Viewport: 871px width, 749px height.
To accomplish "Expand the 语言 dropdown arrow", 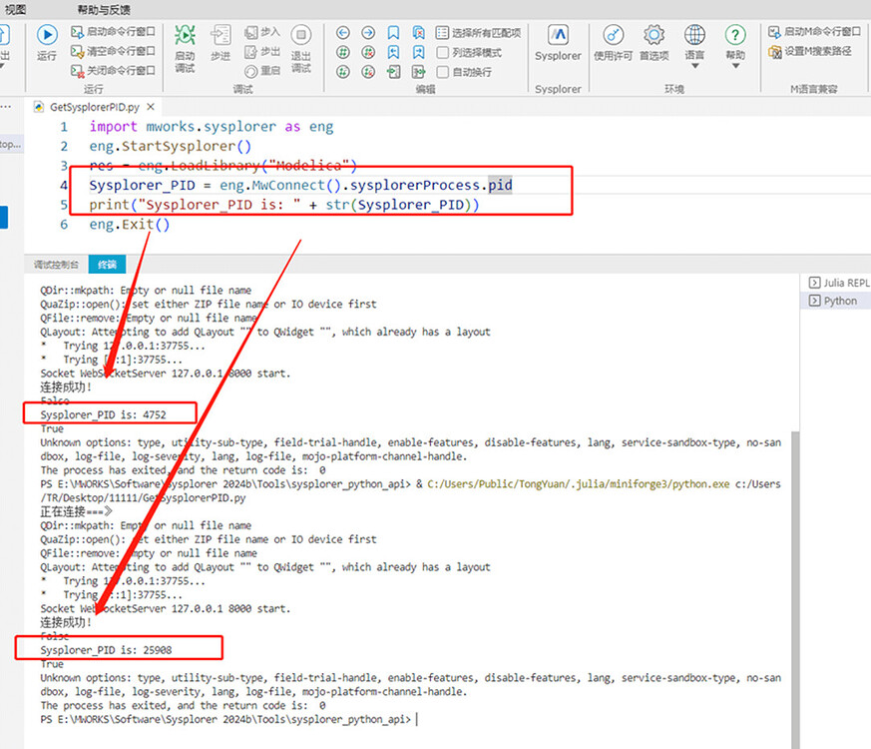I will click(694, 66).
